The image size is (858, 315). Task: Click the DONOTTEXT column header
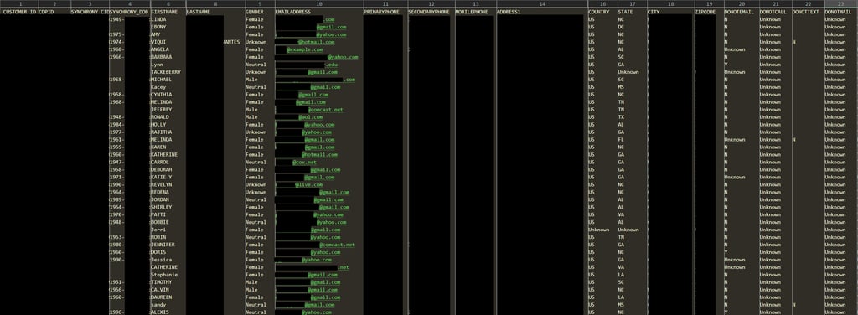[806, 12]
